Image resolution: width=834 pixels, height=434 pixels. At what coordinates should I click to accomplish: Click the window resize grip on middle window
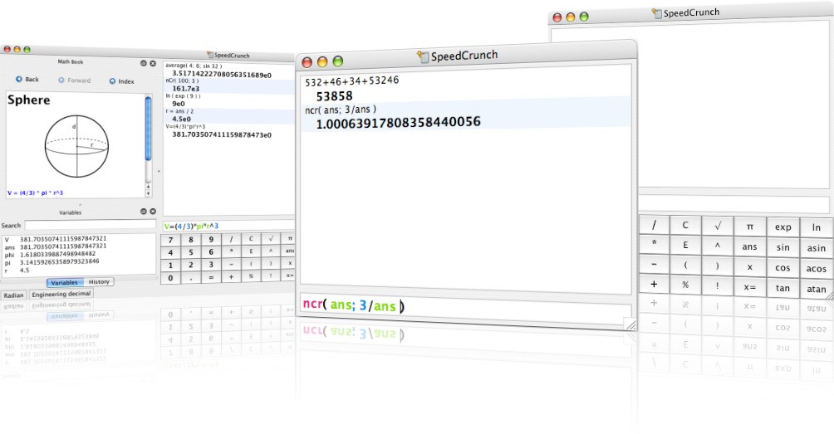click(x=630, y=325)
